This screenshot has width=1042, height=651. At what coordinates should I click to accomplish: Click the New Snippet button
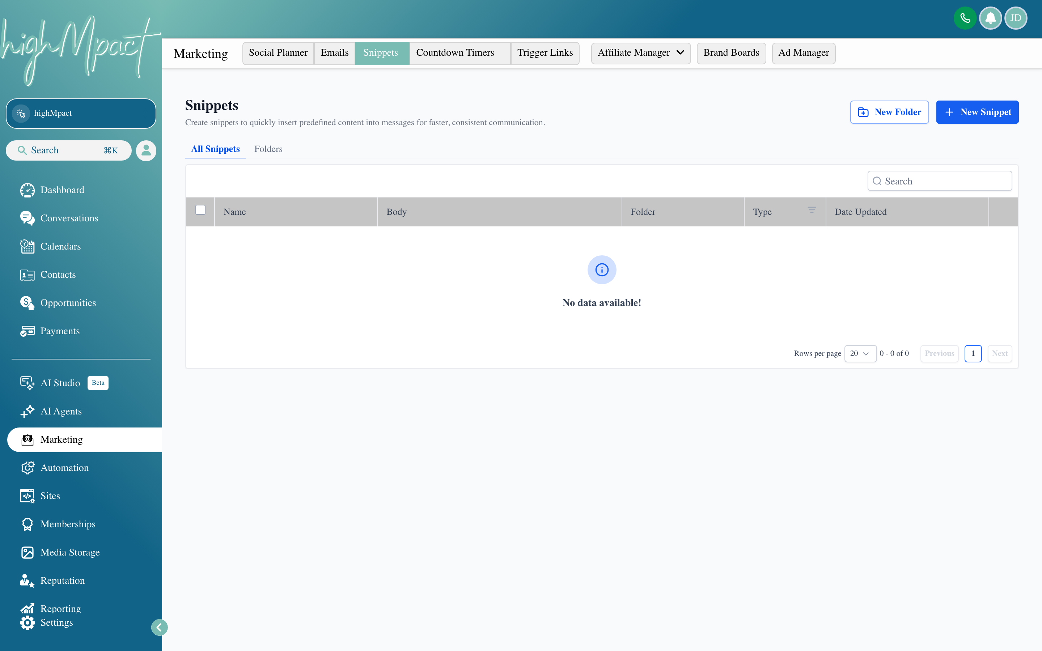[977, 112]
